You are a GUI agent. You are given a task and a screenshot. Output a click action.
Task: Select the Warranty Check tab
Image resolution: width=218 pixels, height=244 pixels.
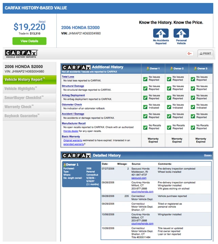coord(29,107)
